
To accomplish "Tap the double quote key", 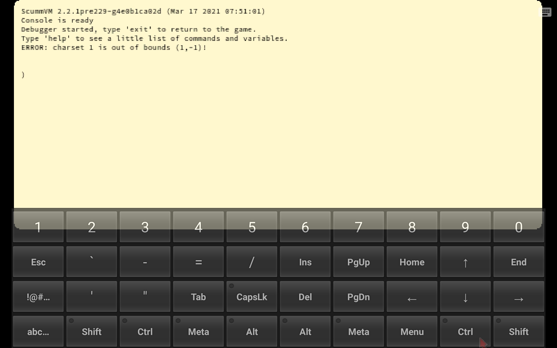I will tap(145, 296).
